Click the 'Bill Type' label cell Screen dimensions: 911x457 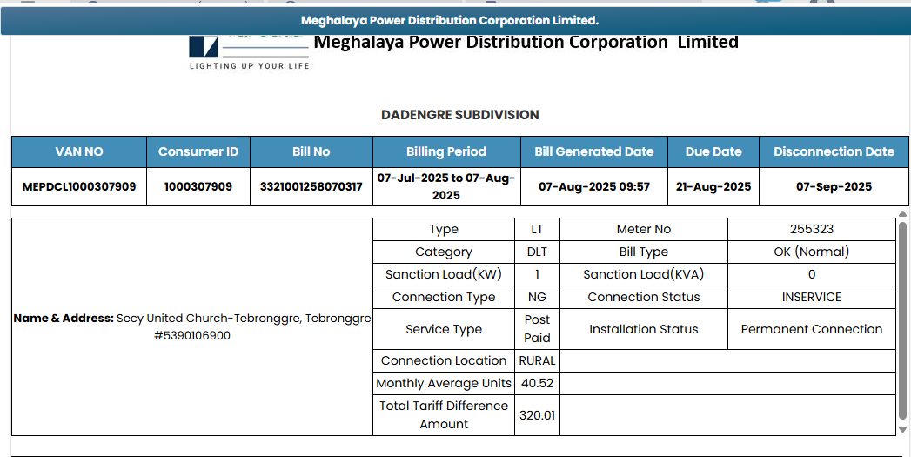tap(644, 252)
